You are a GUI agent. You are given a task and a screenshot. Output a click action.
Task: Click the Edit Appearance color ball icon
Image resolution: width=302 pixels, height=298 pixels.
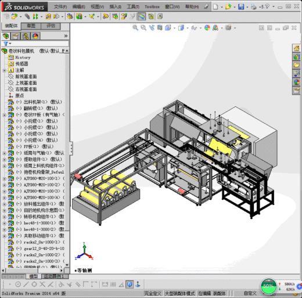207,28
